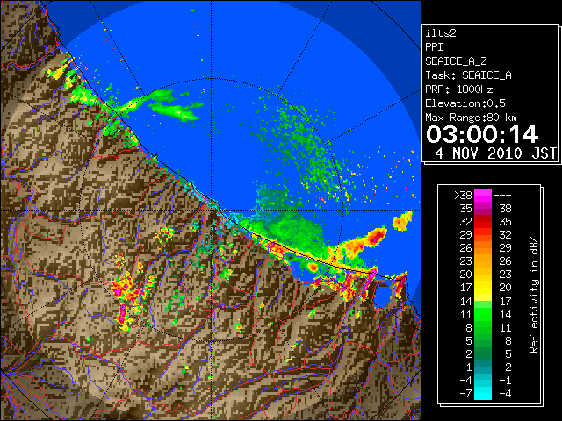Select the 'Elevation:0.5' value
The height and width of the screenshot is (421, 562).
coord(465,103)
